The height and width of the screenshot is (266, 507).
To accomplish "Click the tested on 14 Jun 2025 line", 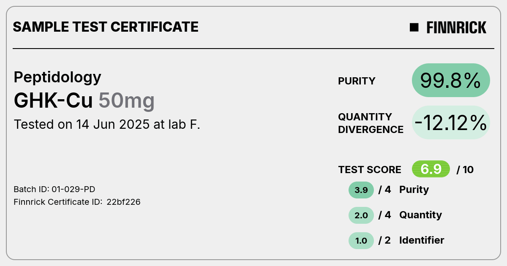I will coord(107,125).
